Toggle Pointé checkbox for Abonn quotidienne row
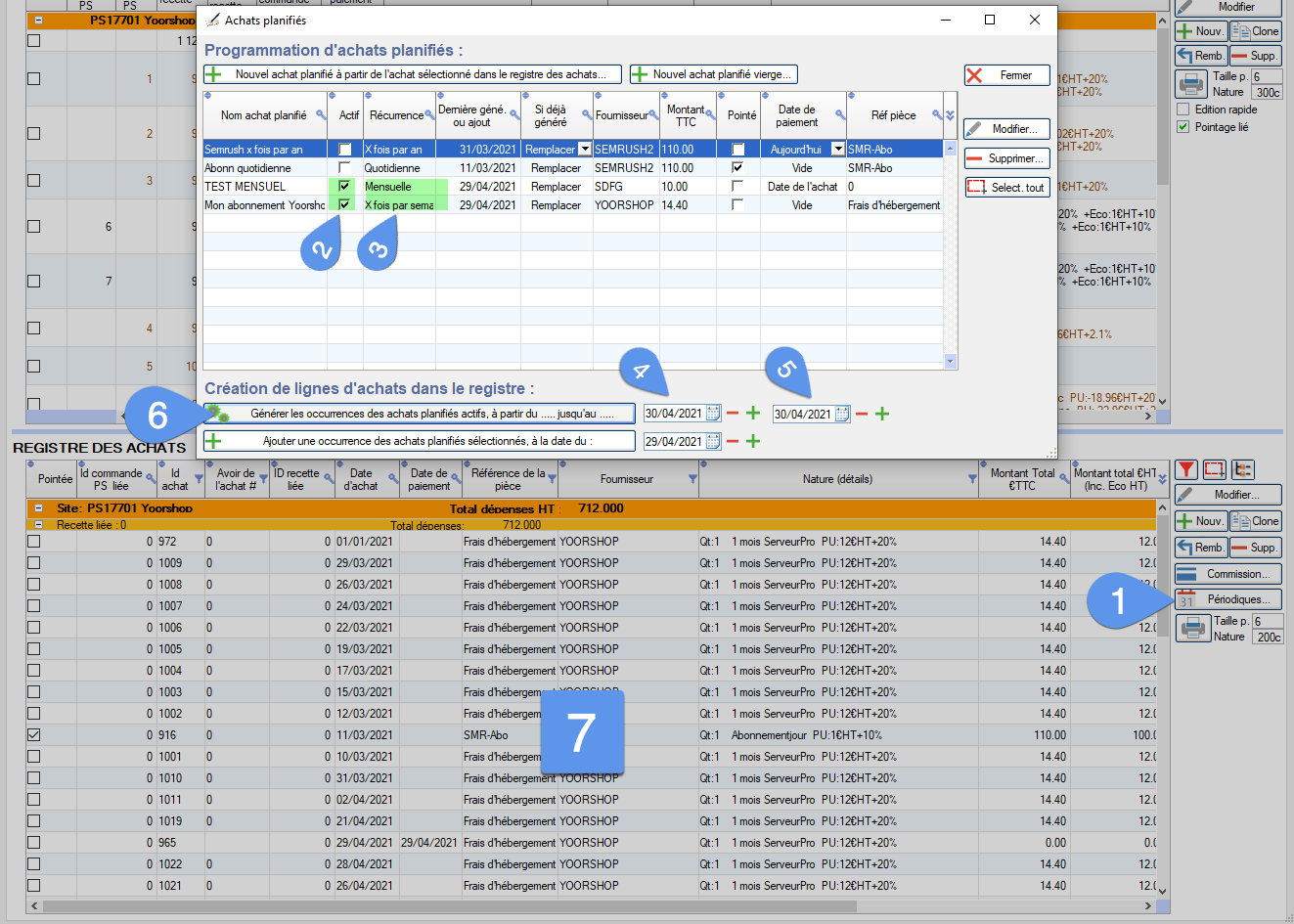Image resolution: width=1294 pixels, height=924 pixels. [737, 168]
